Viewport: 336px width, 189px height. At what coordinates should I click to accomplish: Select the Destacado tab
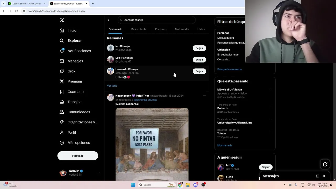(115, 29)
